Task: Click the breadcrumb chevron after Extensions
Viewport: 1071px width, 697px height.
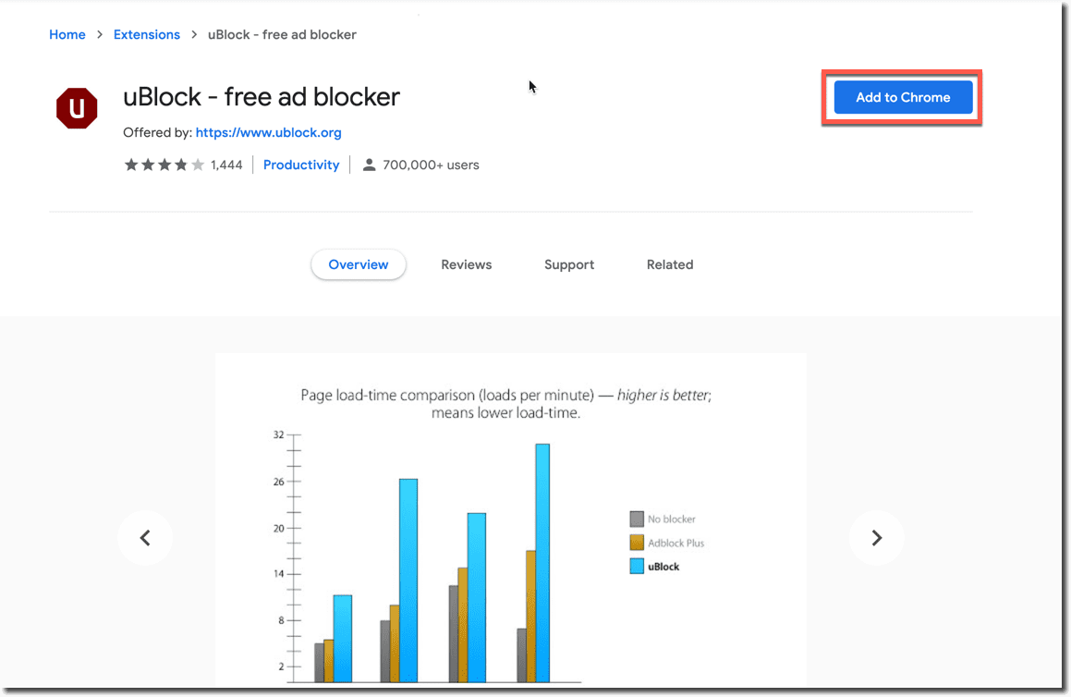Action: 193,34
